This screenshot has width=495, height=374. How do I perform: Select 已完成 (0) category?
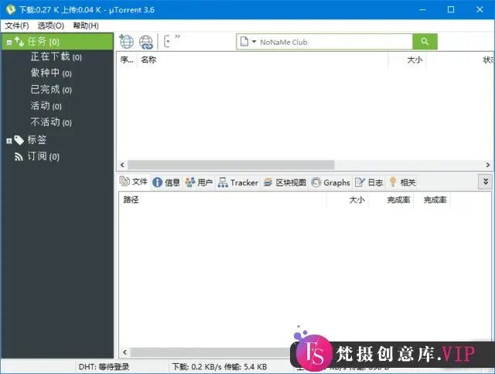click(x=51, y=90)
